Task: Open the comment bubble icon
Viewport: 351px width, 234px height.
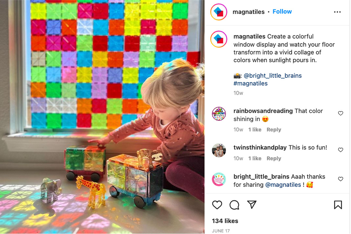Action: 234,205
